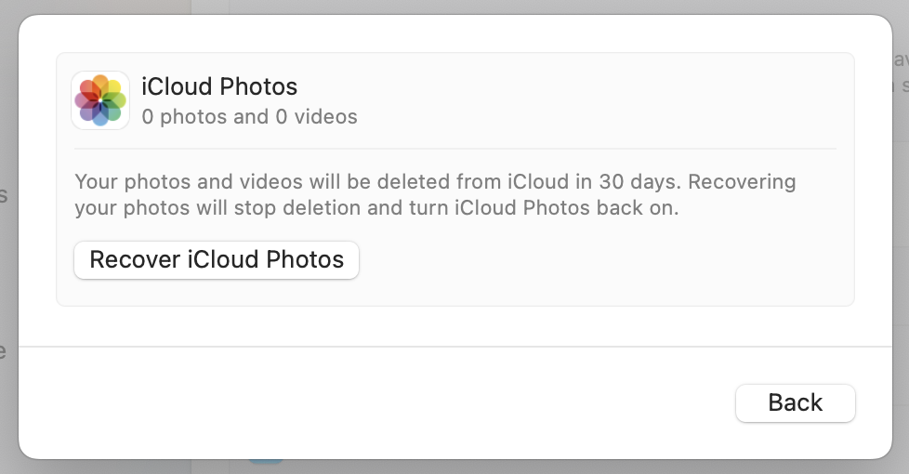Click the divider line beneath iCloud Photos header

pyautogui.click(x=455, y=149)
